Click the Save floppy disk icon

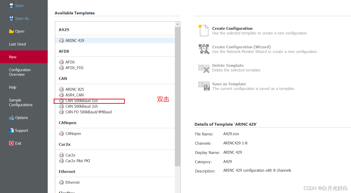11,5
